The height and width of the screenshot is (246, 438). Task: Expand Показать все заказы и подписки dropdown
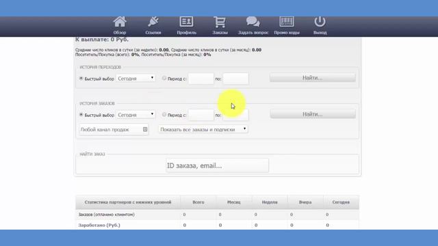pyautogui.click(x=203, y=129)
